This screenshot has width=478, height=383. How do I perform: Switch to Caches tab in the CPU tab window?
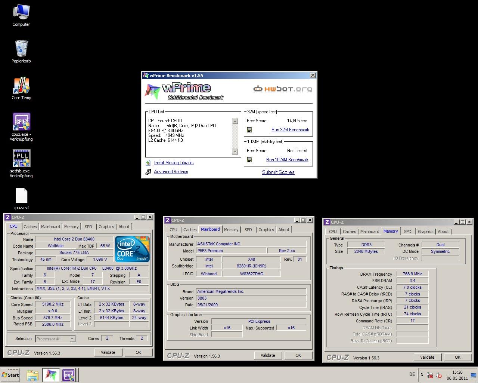(x=30, y=227)
